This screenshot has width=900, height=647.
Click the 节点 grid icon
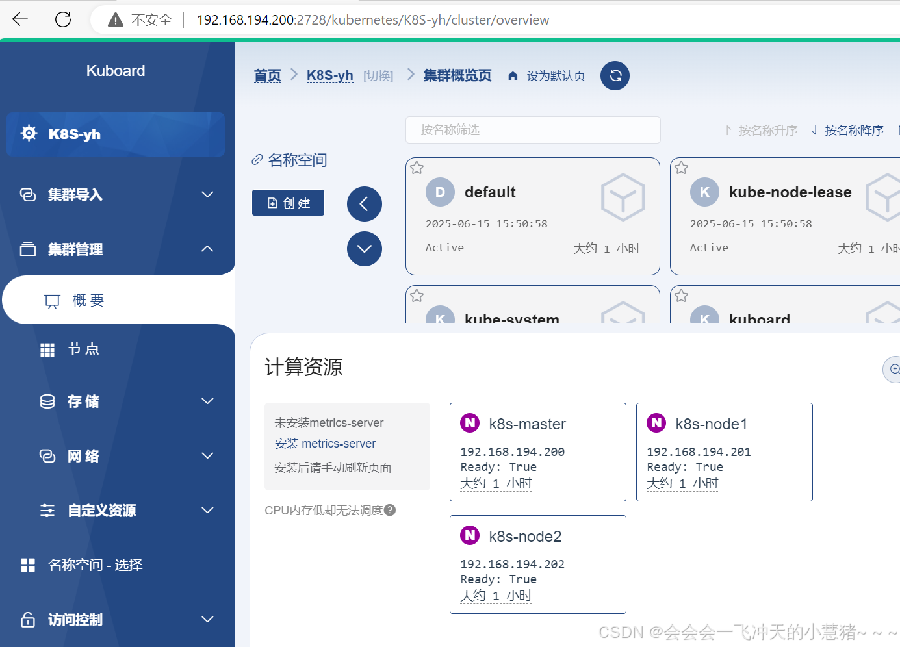(x=47, y=349)
